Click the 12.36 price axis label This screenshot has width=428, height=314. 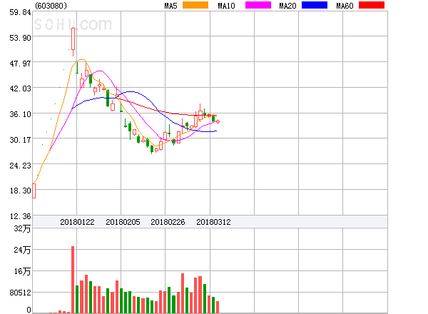(20, 216)
